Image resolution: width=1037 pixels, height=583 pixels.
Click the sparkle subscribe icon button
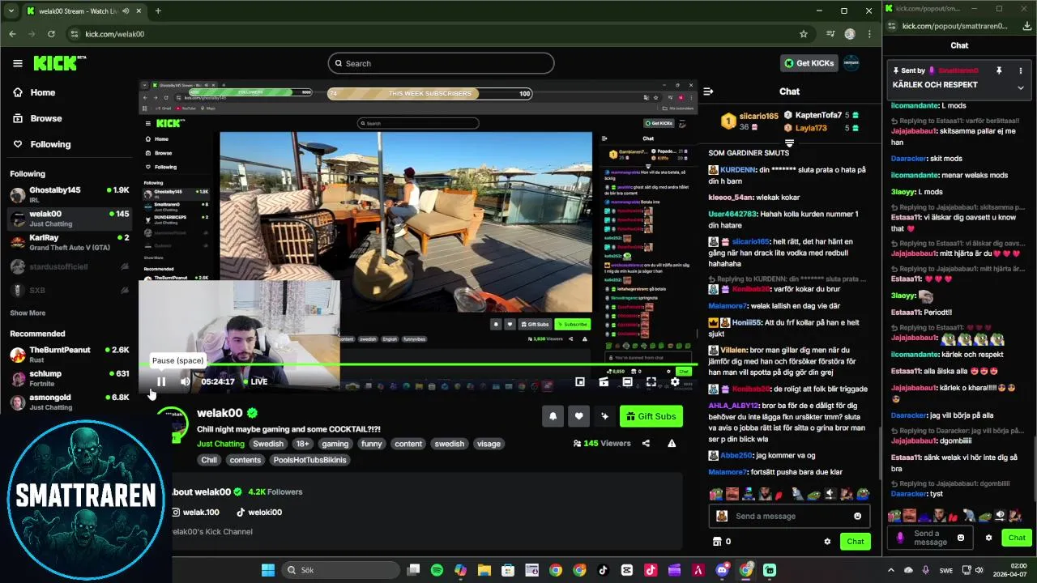tap(604, 416)
